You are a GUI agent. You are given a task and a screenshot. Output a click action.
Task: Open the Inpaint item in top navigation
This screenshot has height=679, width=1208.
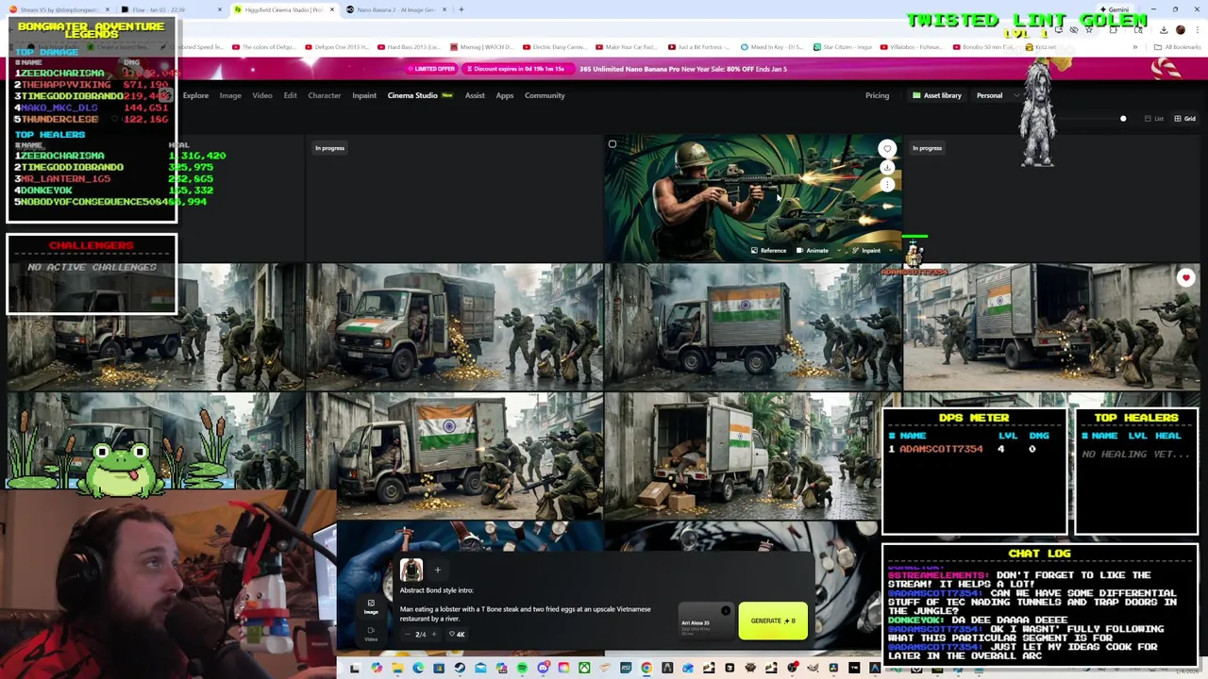click(x=364, y=95)
